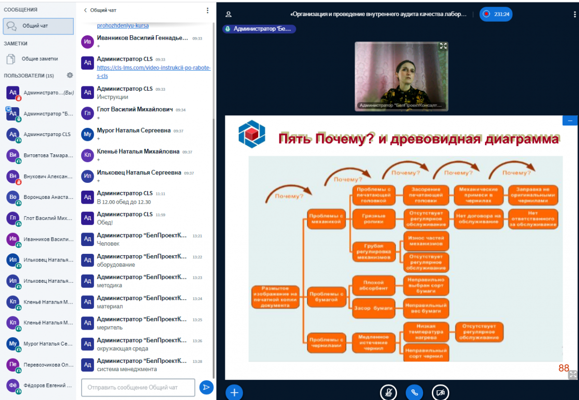The image size is (579, 400).
Task: Toggle webcam sharing button
Action: click(440, 392)
